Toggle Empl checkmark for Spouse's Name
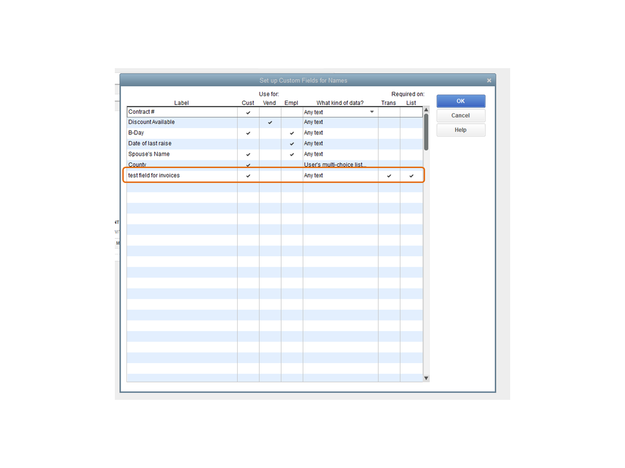This screenshot has width=625, height=468. tap(292, 154)
